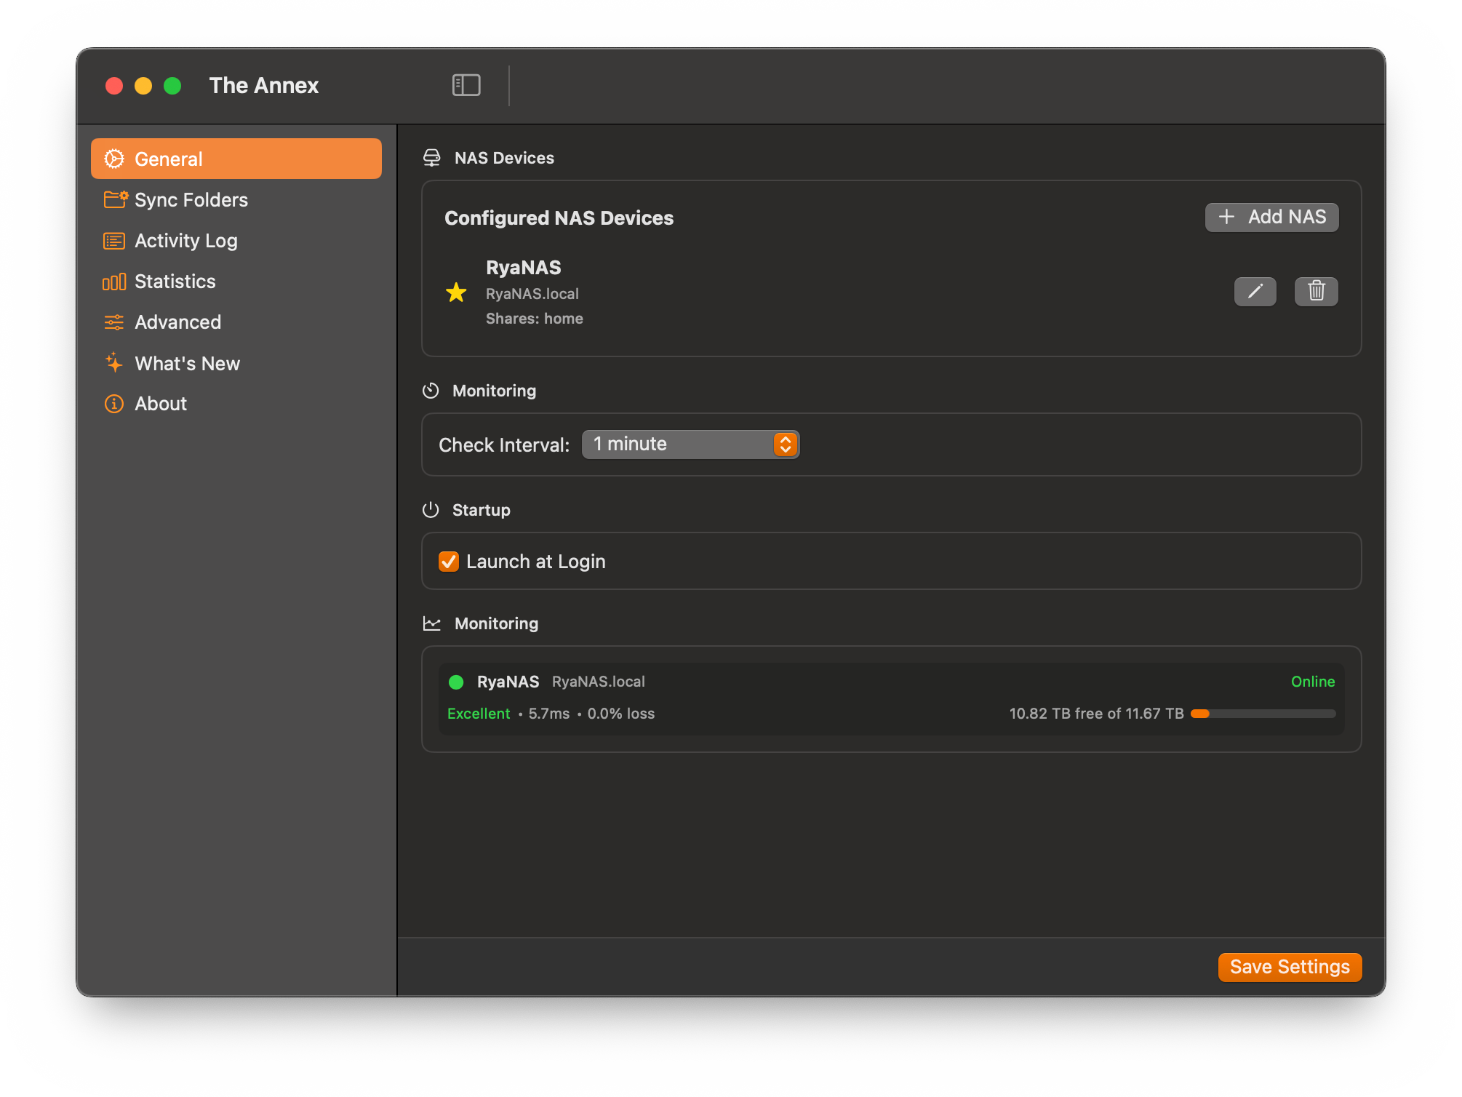
Task: Open the General settings section
Action: (236, 159)
